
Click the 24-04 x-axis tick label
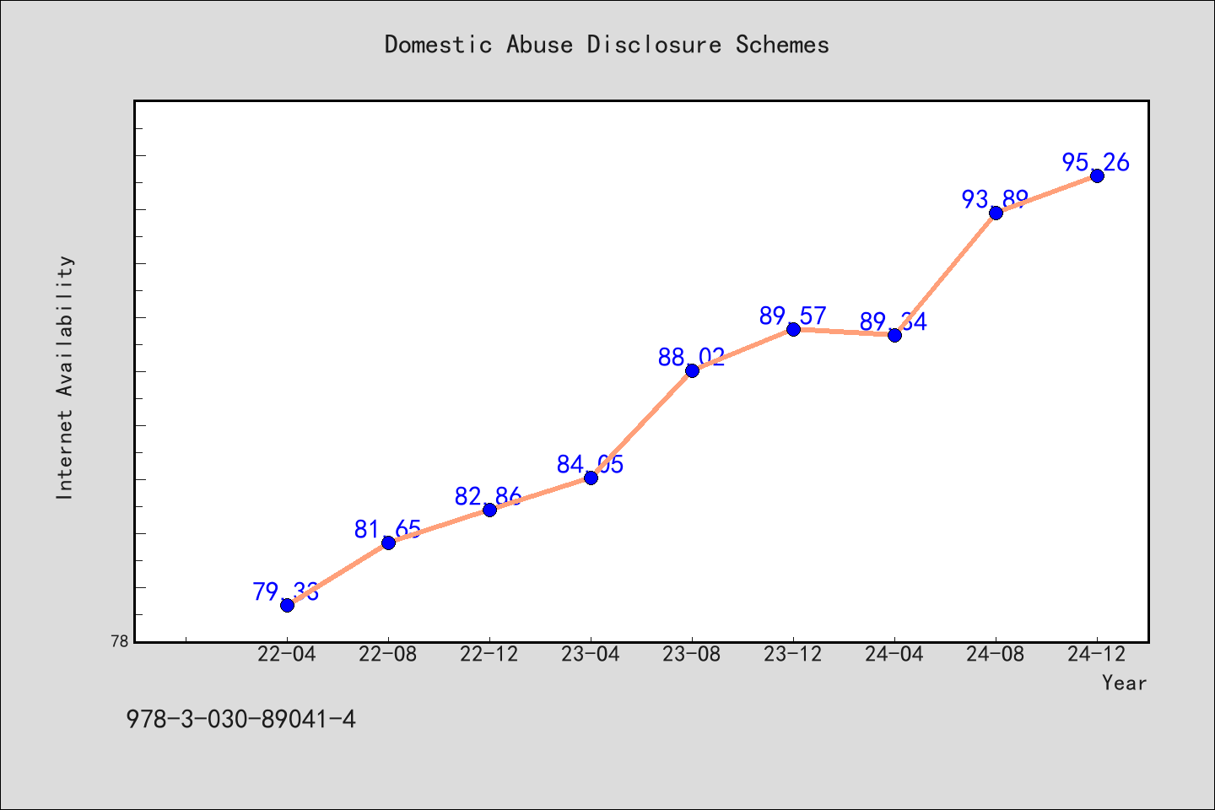pyautogui.click(x=894, y=654)
